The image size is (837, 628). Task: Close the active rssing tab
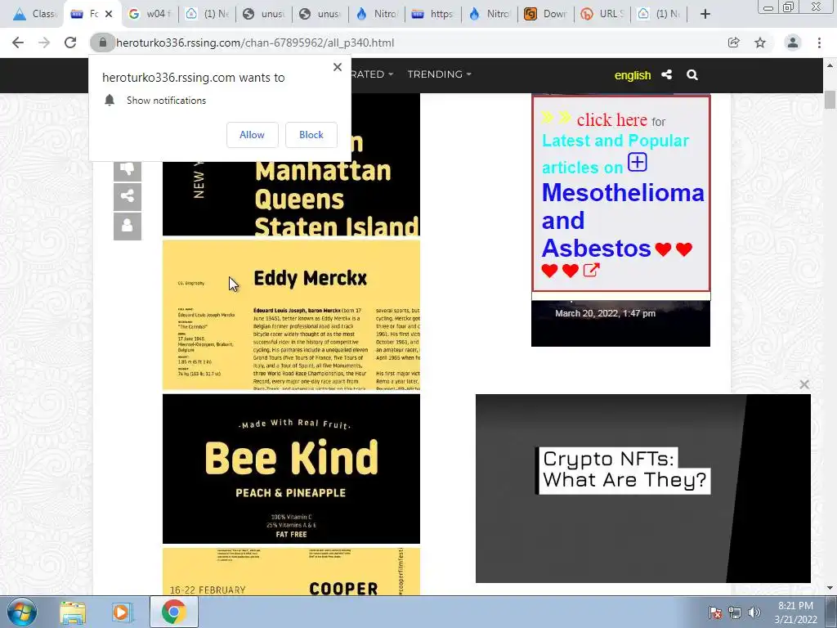point(109,14)
